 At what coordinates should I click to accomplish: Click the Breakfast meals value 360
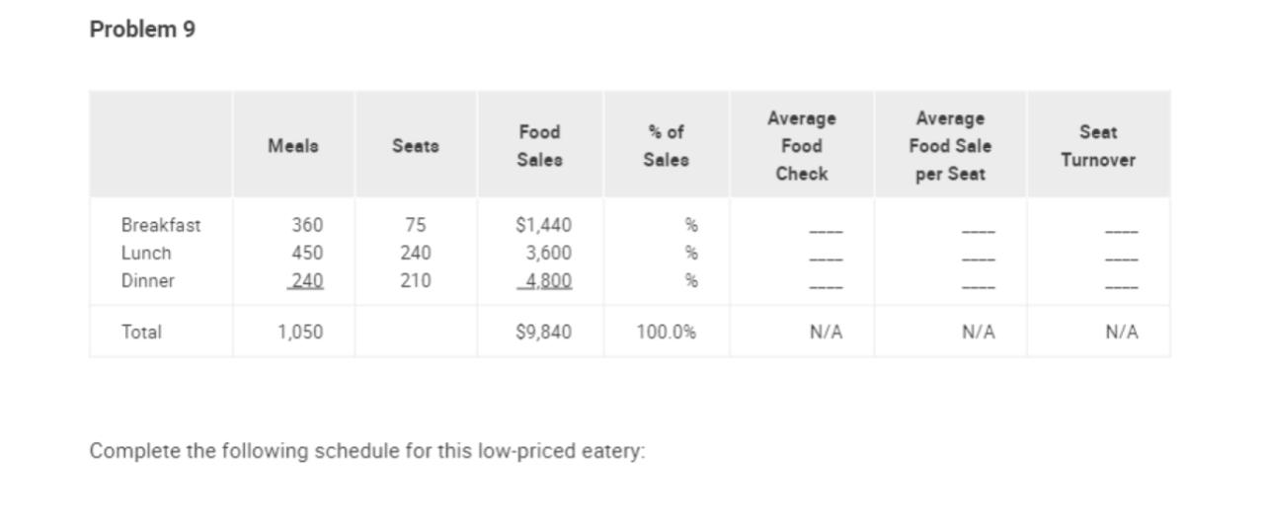[x=307, y=225]
